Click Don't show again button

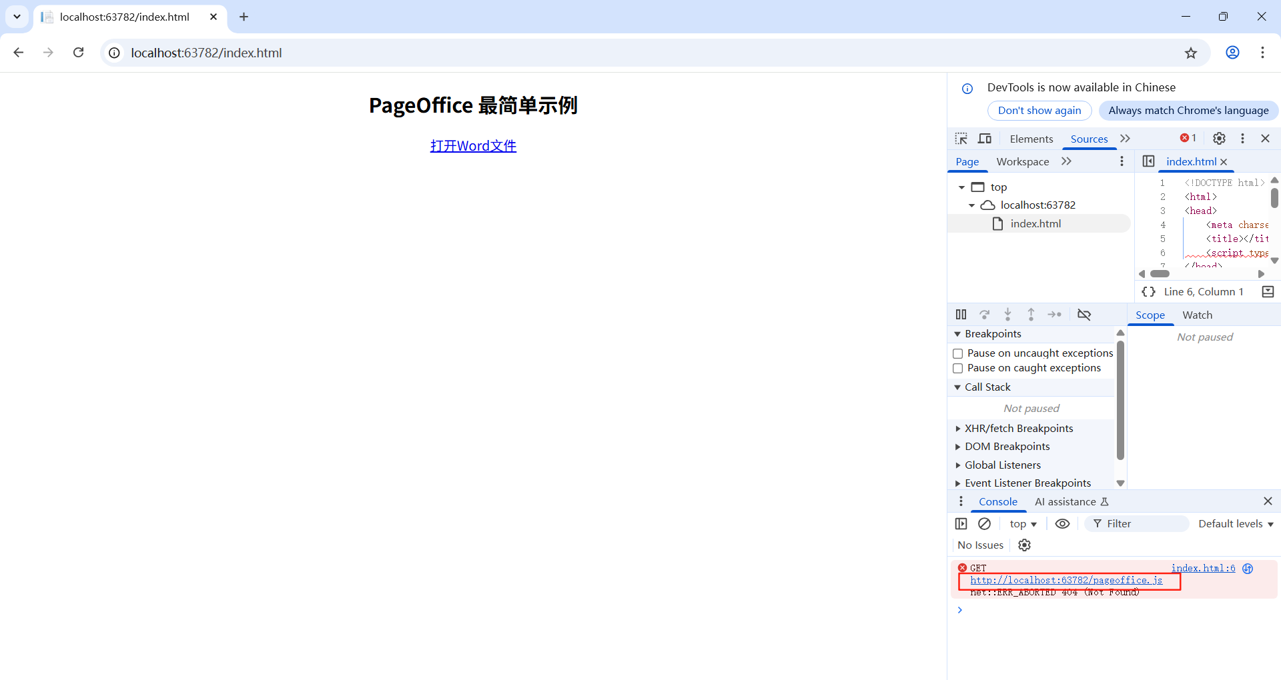(x=1039, y=111)
